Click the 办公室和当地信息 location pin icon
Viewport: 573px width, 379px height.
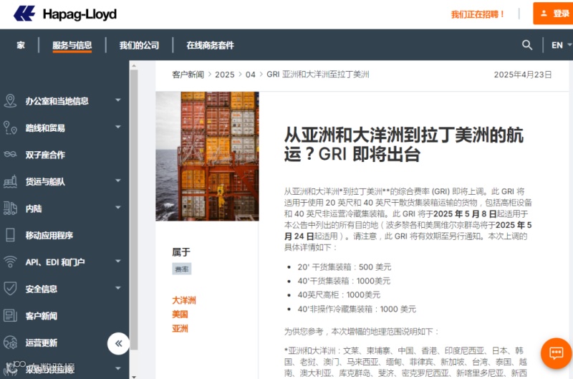(x=10, y=101)
